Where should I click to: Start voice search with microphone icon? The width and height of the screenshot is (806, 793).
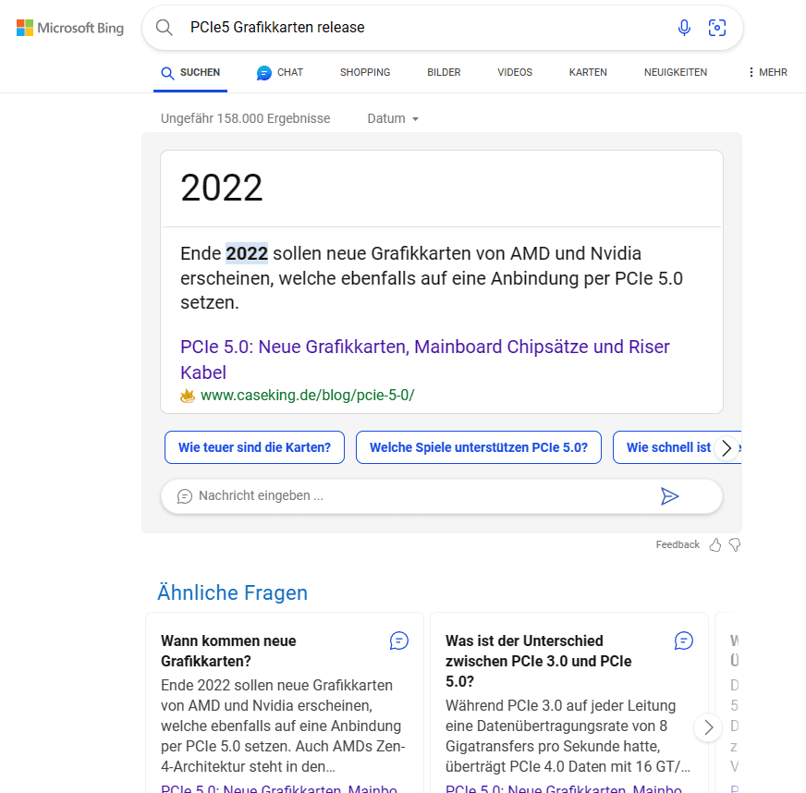tap(684, 28)
